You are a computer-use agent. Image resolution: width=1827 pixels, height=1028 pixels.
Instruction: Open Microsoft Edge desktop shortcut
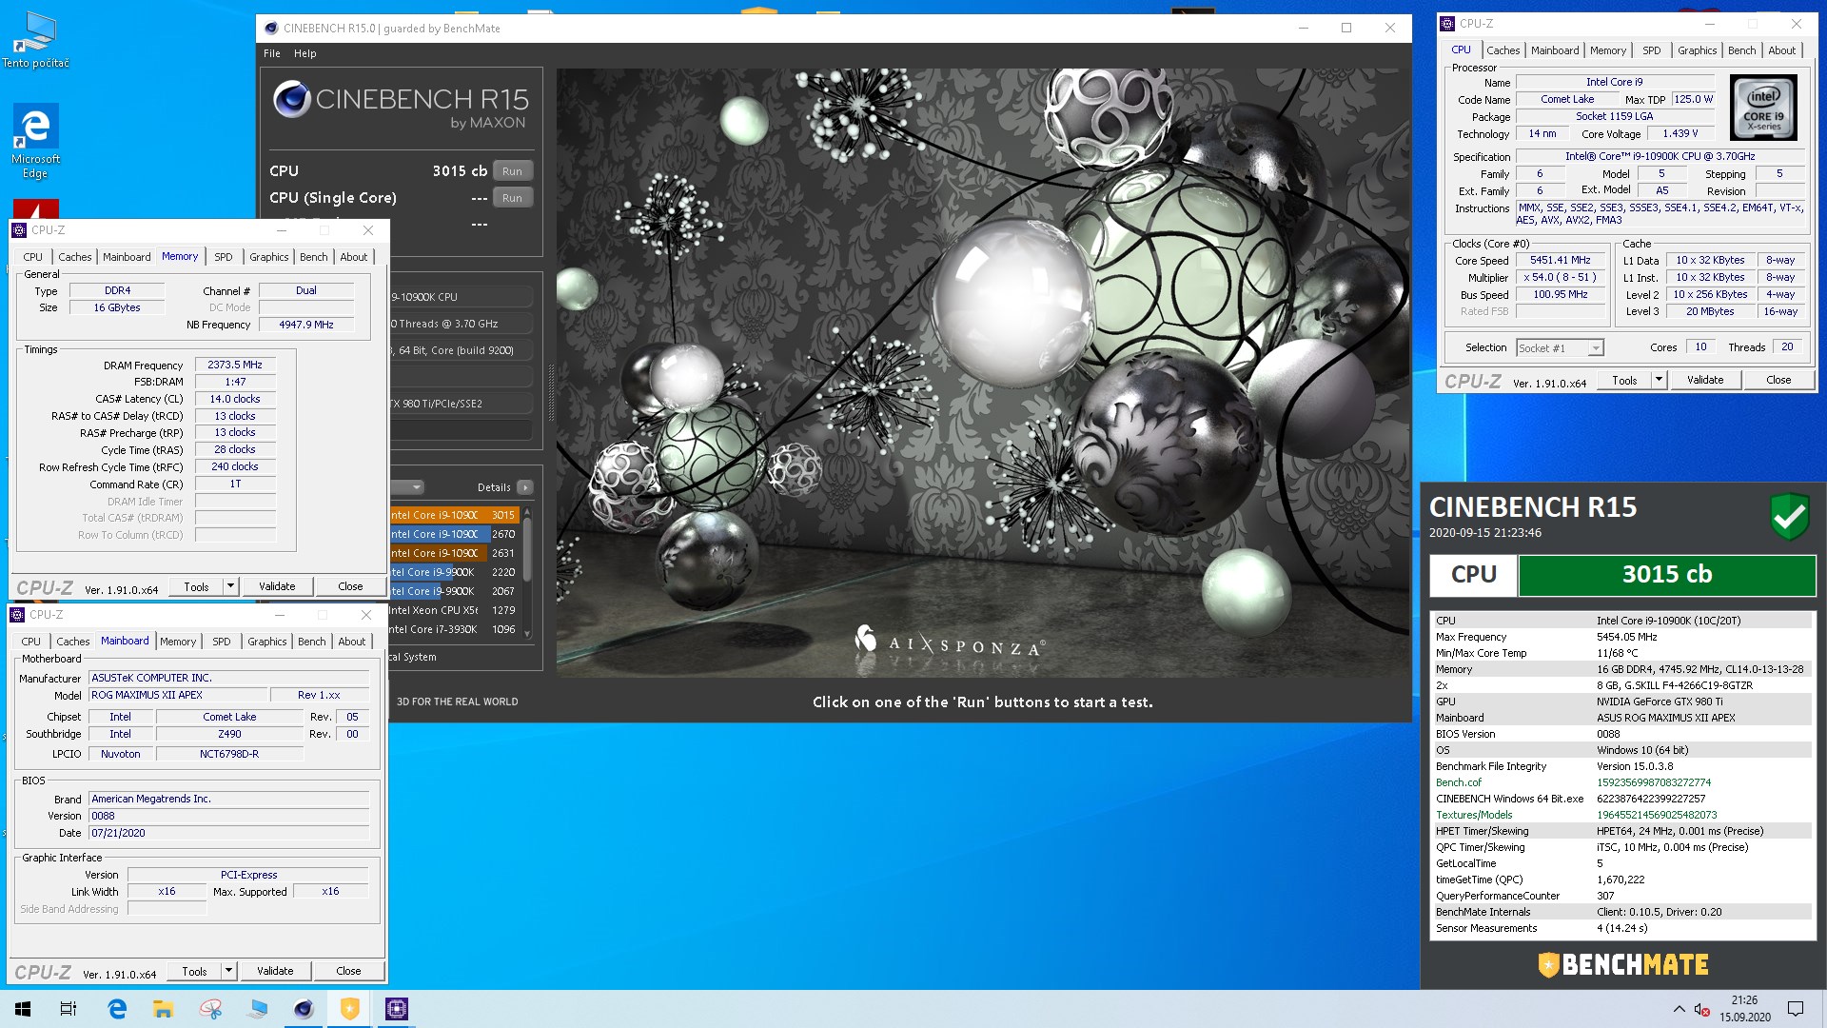pyautogui.click(x=35, y=141)
